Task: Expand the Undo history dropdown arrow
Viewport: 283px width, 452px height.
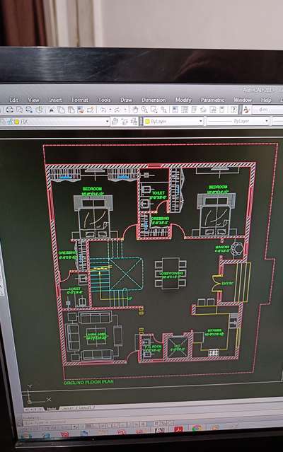Action: 110,110
